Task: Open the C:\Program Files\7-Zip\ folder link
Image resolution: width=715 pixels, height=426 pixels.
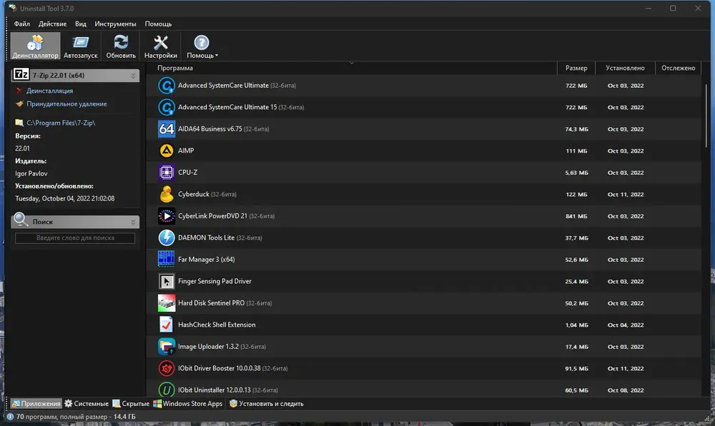Action: (61, 123)
